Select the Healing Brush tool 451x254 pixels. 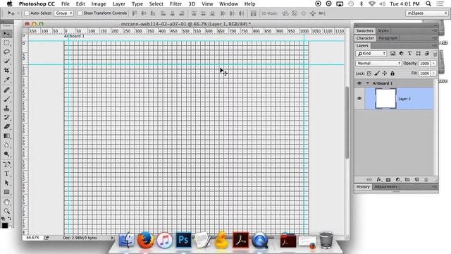pos(6,90)
